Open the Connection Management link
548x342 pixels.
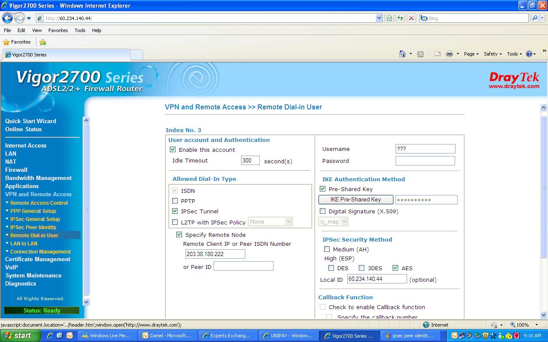tap(41, 251)
